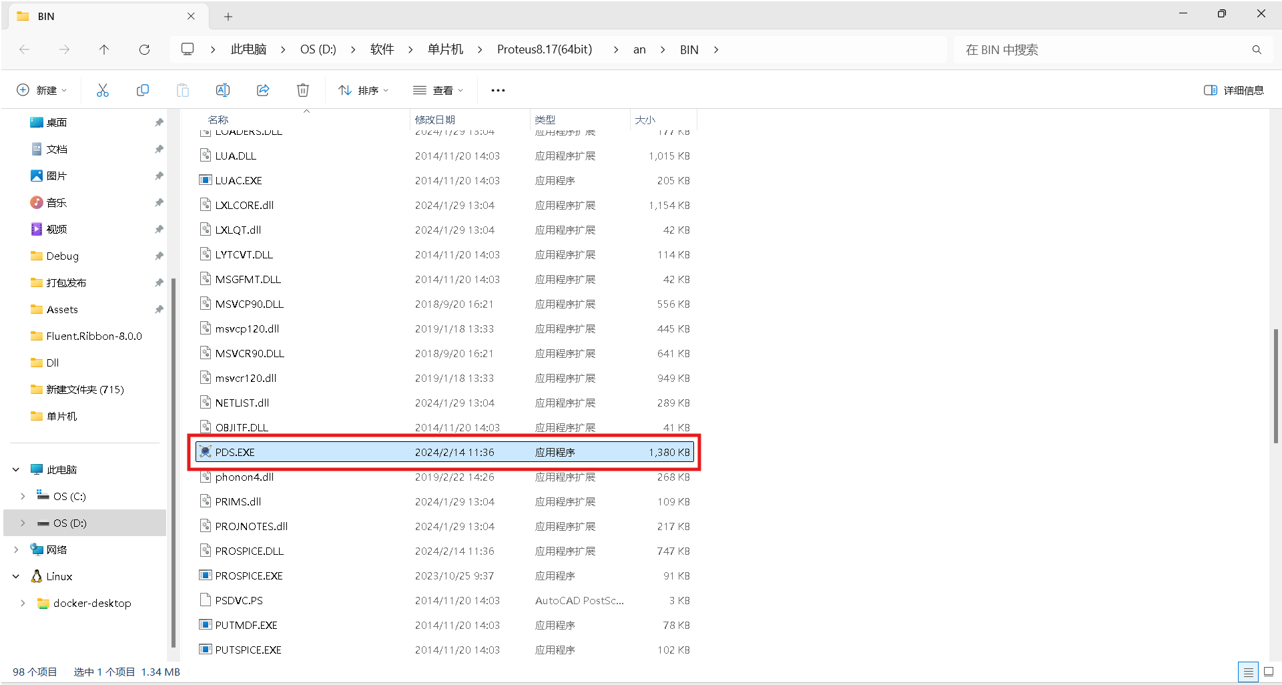Navigate up one folder level

pos(104,49)
